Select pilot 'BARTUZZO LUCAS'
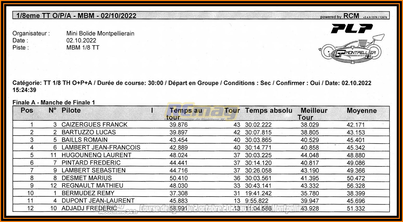This screenshot has height=222, width=403. 89,132
